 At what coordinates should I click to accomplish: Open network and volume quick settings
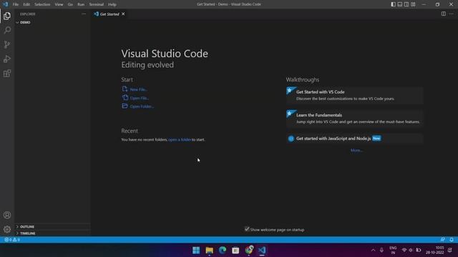411,250
